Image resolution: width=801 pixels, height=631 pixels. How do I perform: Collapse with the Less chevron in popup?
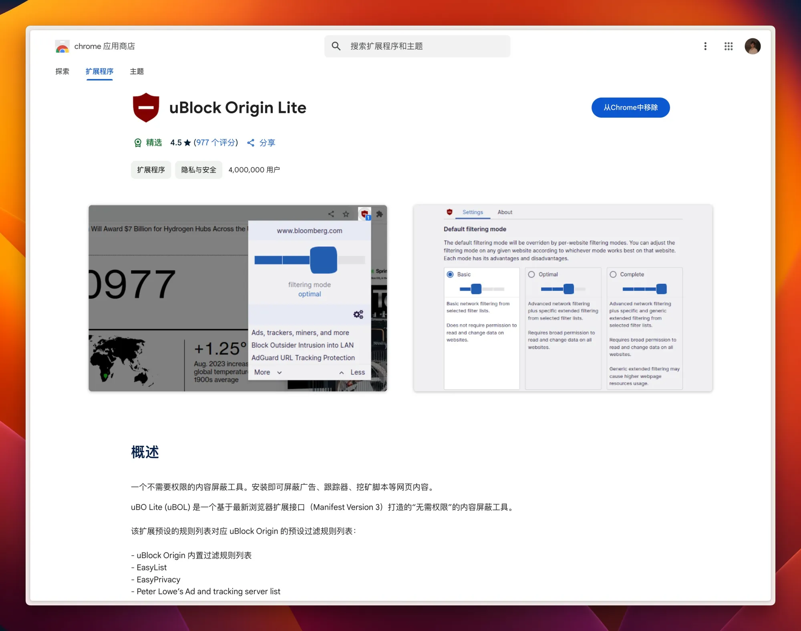[342, 373]
